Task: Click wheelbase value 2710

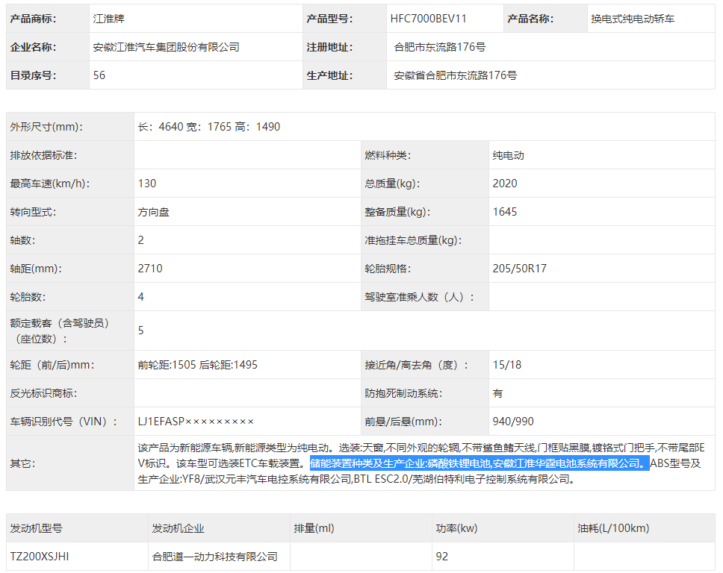Action: pos(150,269)
